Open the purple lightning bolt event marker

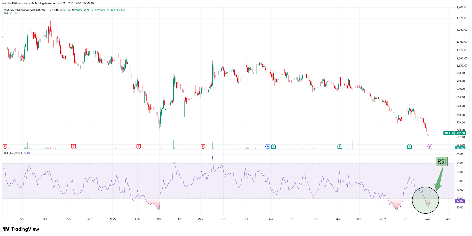pyautogui.click(x=430, y=146)
